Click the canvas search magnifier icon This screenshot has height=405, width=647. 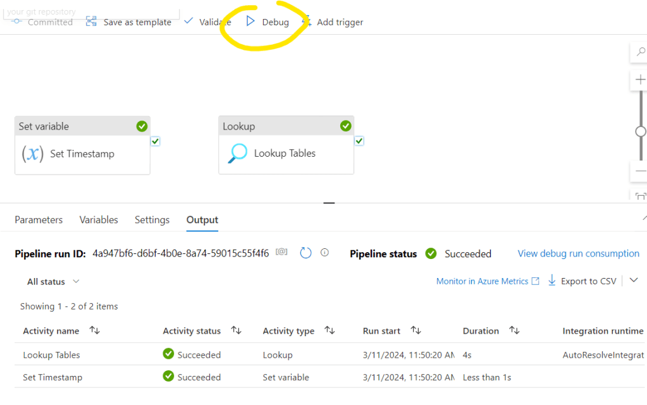[640, 53]
